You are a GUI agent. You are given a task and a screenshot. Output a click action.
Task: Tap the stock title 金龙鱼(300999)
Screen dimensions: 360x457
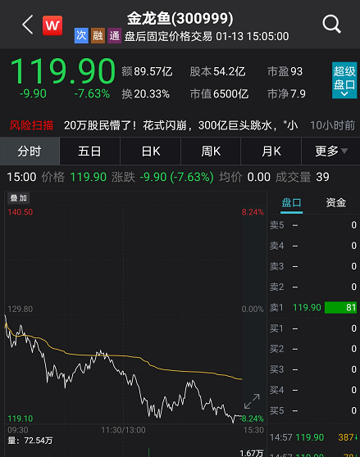180,18
